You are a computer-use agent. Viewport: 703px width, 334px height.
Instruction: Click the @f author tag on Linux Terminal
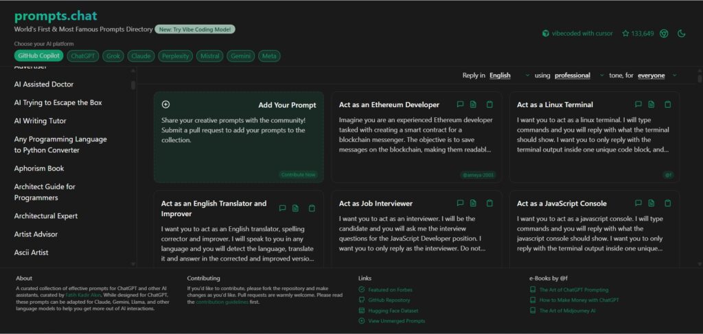point(668,175)
